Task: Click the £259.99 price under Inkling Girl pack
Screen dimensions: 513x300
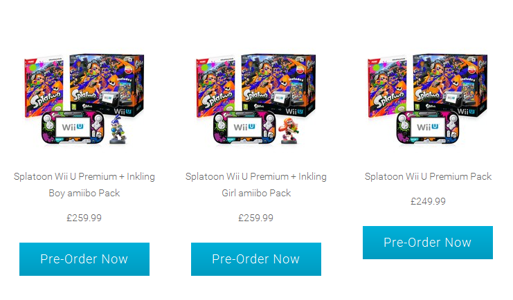Action: (256, 218)
